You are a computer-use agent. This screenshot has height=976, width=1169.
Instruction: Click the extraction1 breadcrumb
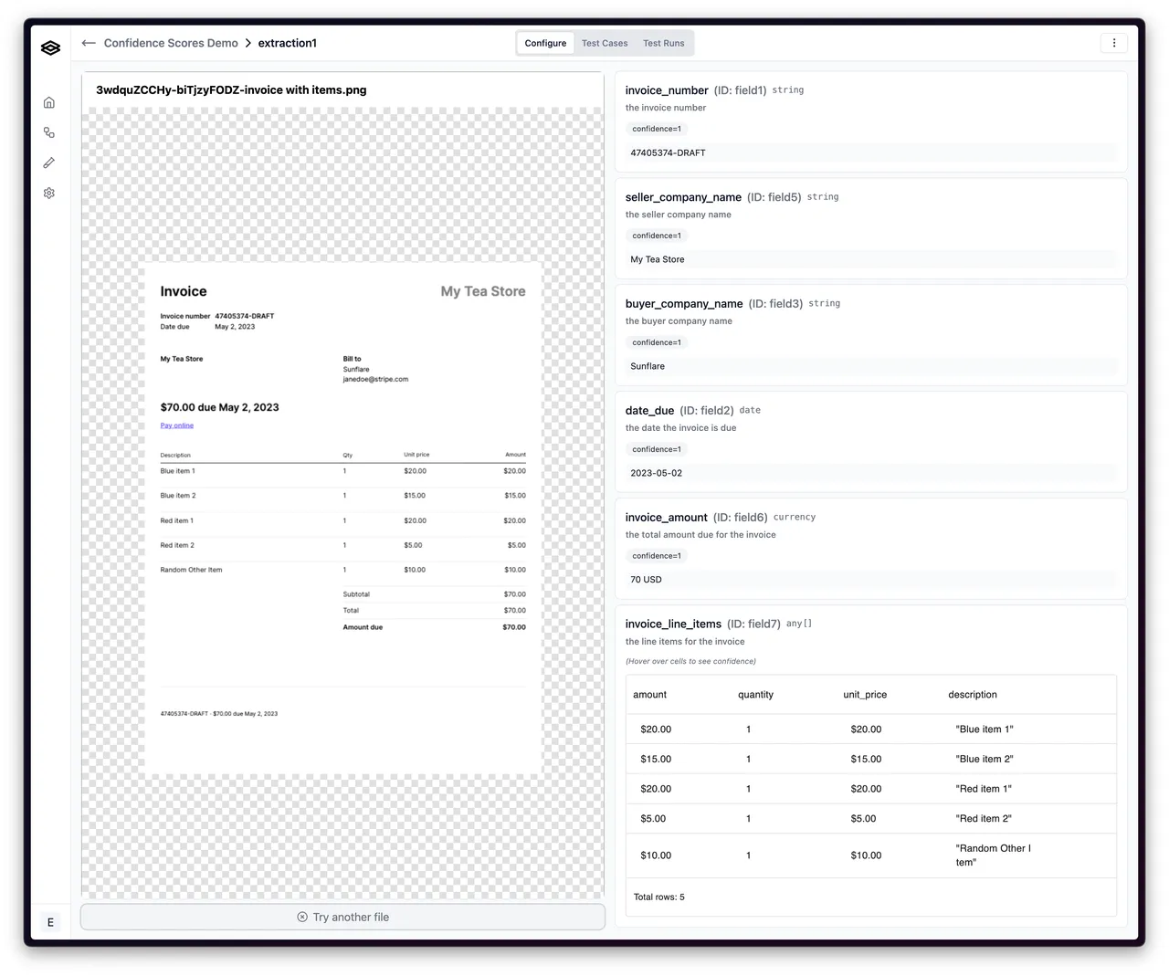click(287, 43)
